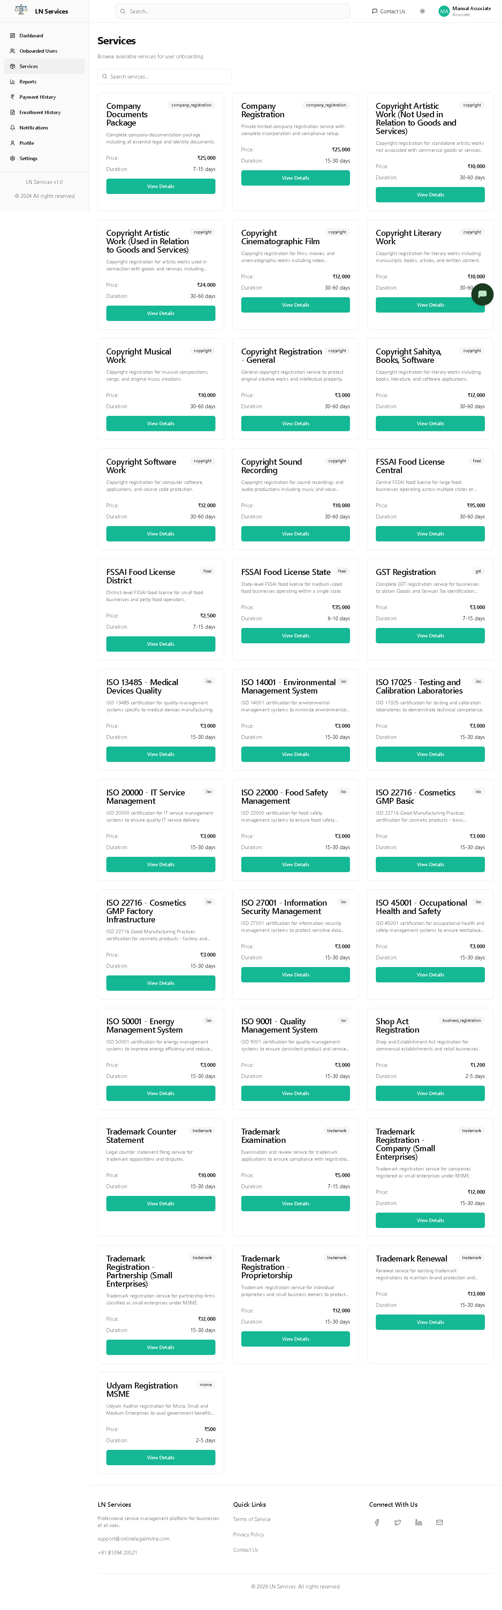502x1610 pixels.
Task: Toggle the theme brightness icon
Action: click(x=423, y=11)
